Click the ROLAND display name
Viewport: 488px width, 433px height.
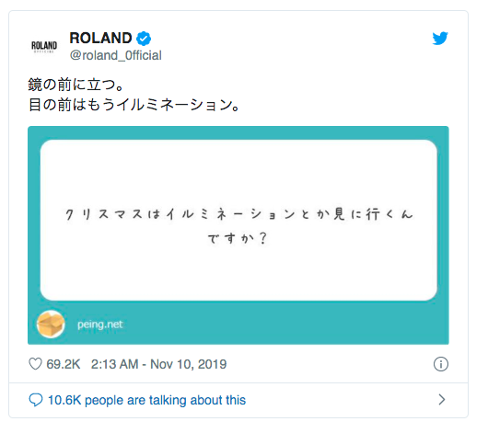coord(100,39)
